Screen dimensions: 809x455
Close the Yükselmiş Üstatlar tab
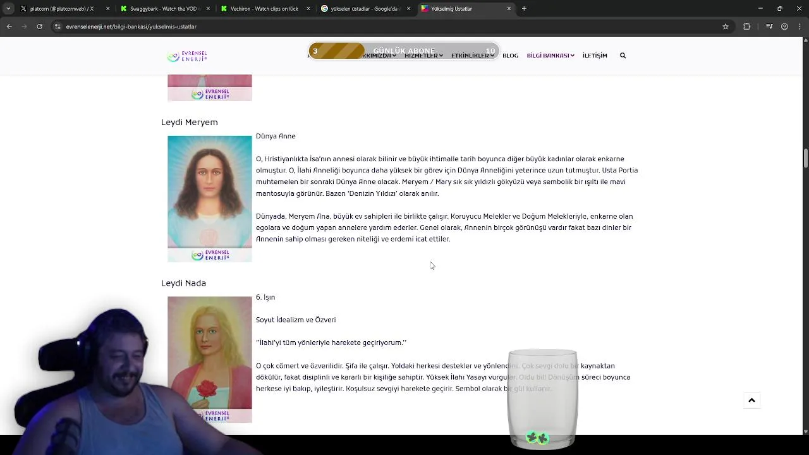pos(509,9)
